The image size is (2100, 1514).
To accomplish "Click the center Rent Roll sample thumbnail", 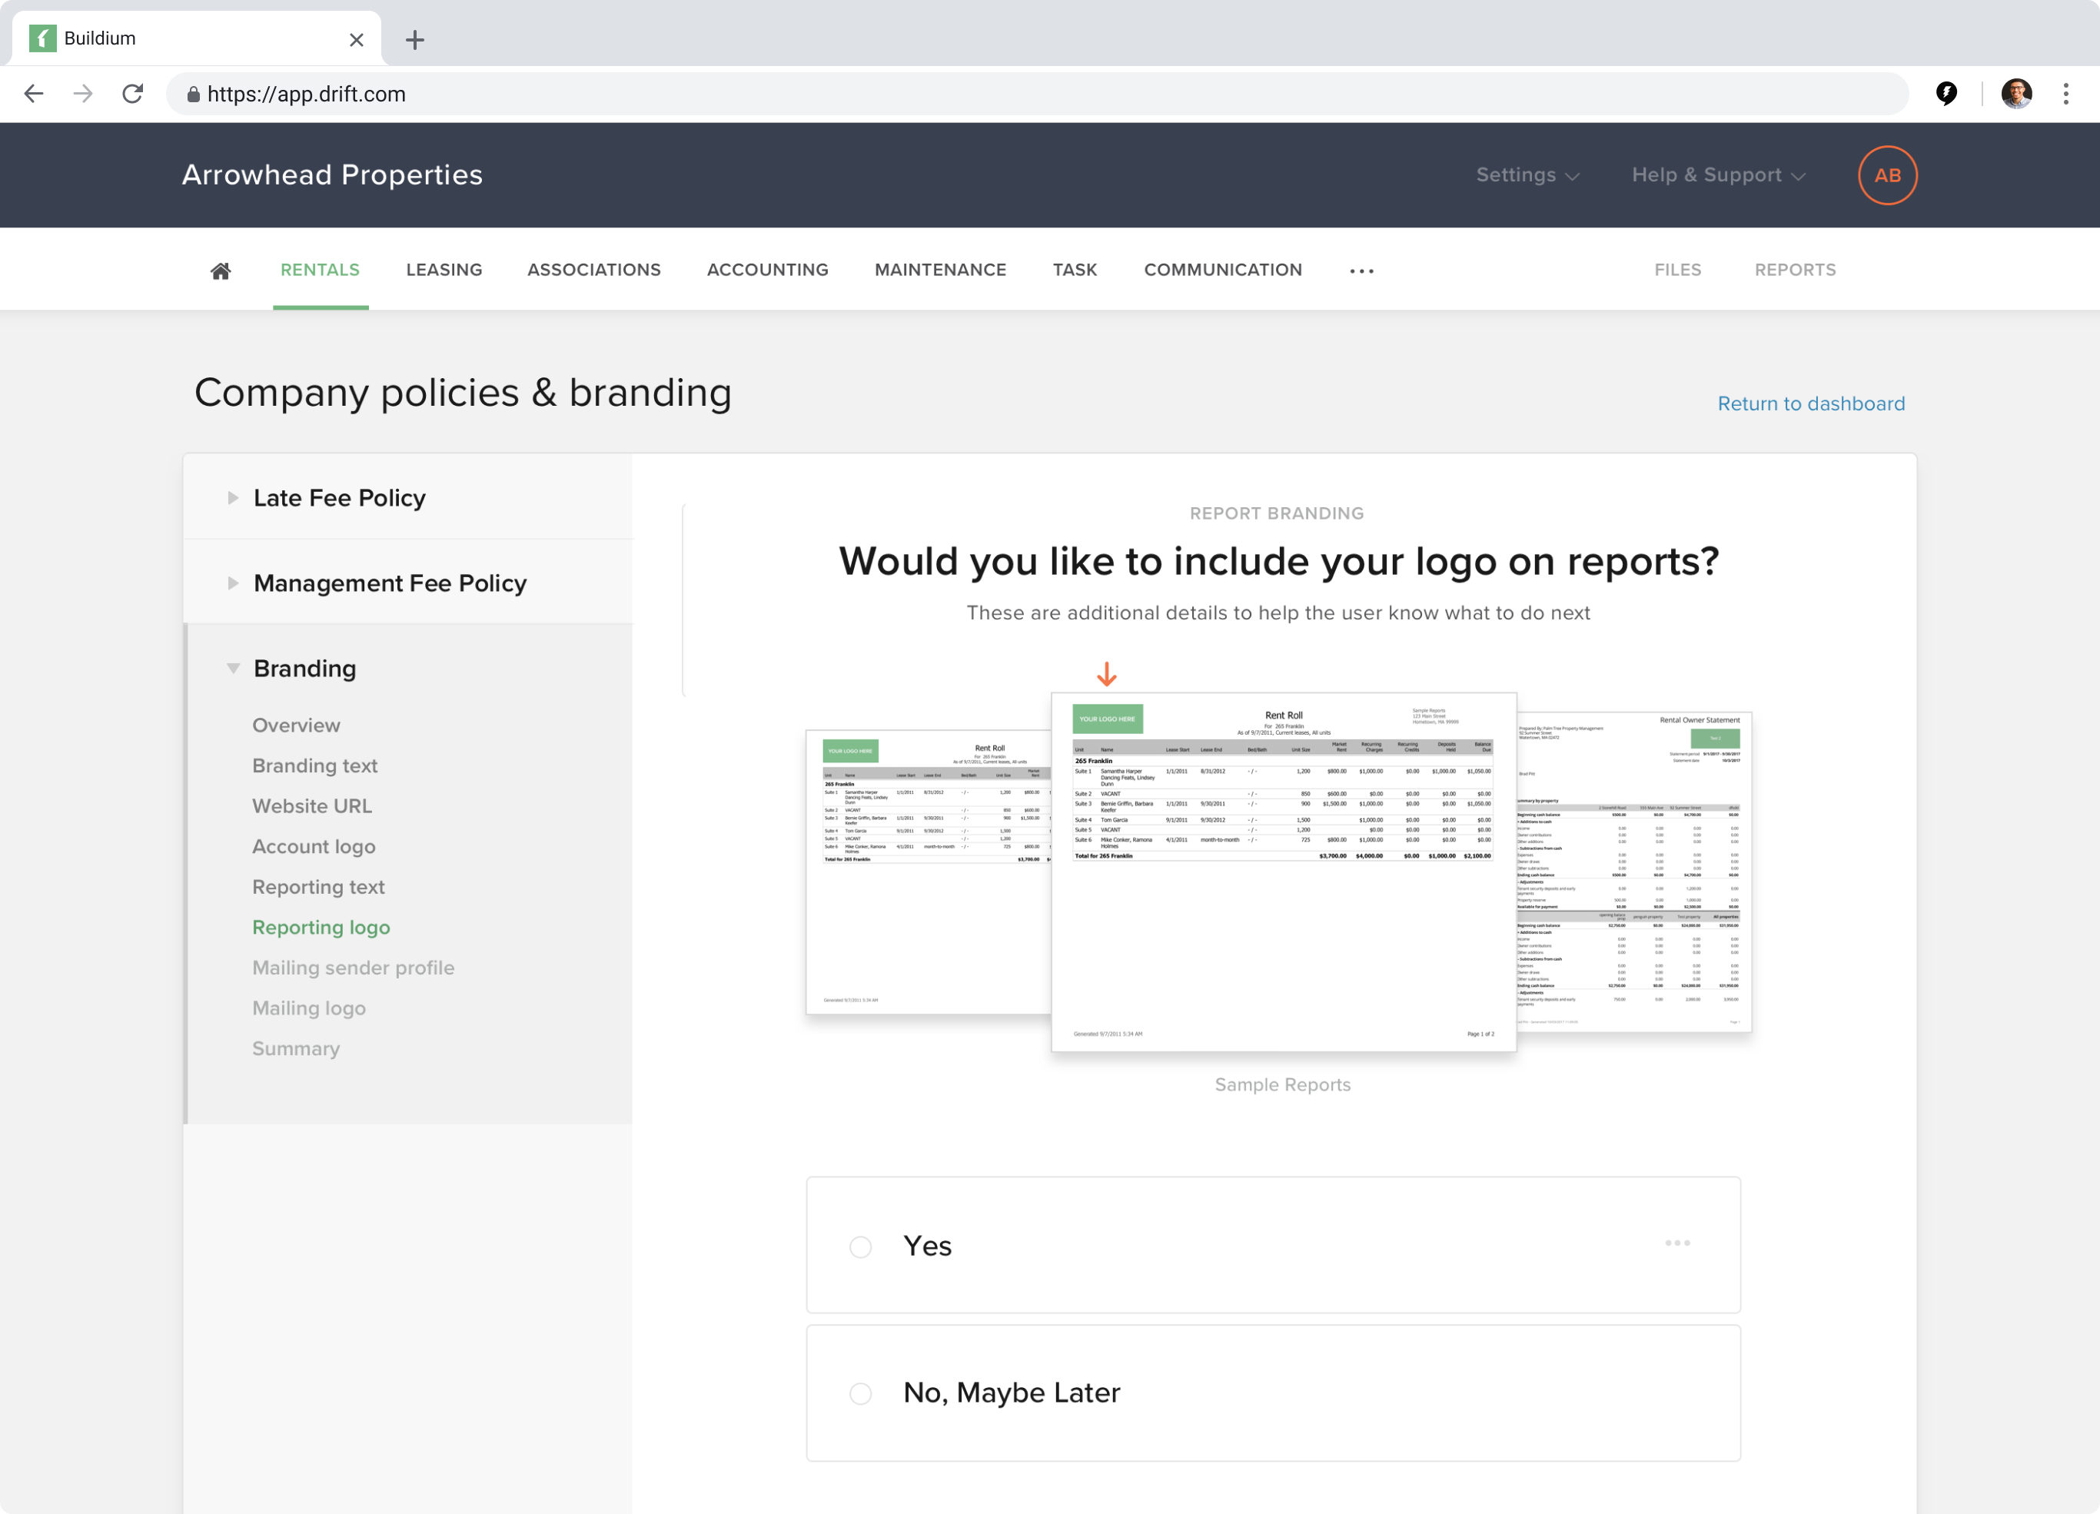I will coord(1282,872).
